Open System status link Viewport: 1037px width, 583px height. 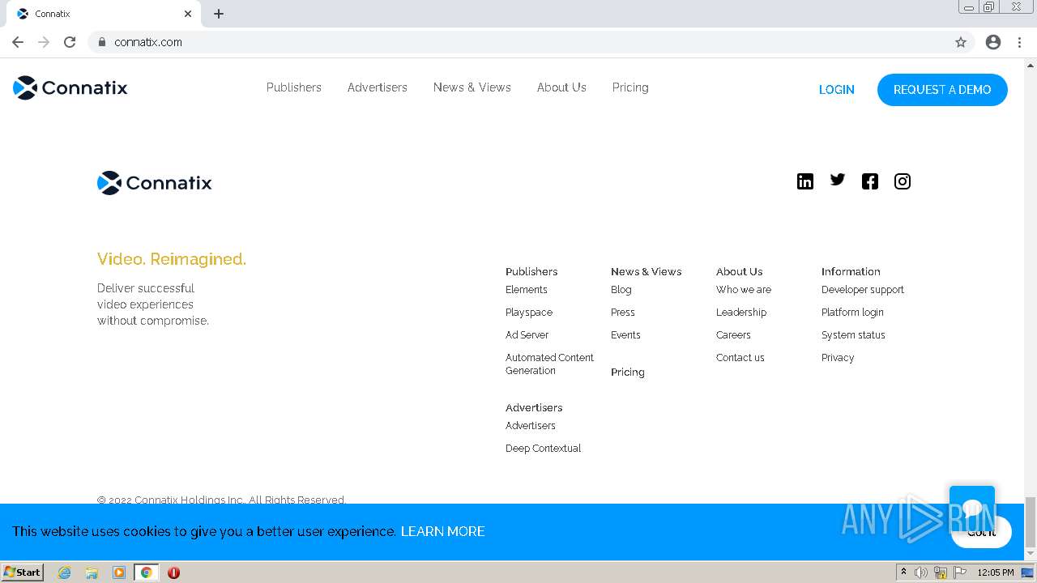[x=853, y=335]
